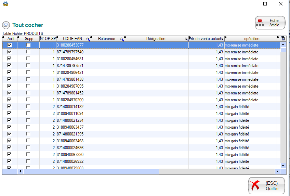Select row with EAN 3180284970200

point(137,100)
